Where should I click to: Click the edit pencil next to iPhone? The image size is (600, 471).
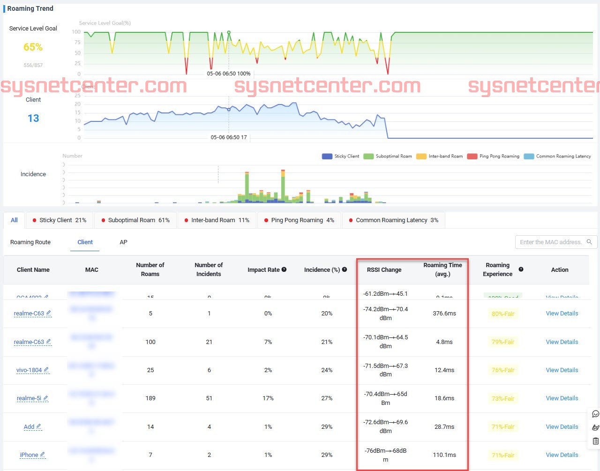tap(43, 455)
